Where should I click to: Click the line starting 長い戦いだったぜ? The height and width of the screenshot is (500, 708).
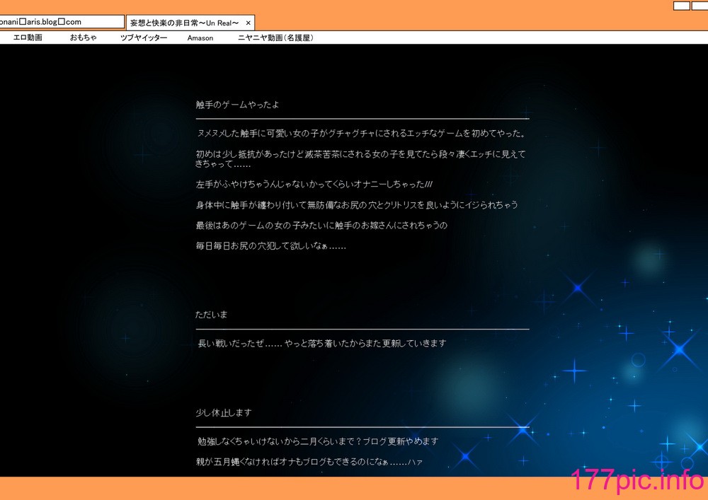point(322,343)
